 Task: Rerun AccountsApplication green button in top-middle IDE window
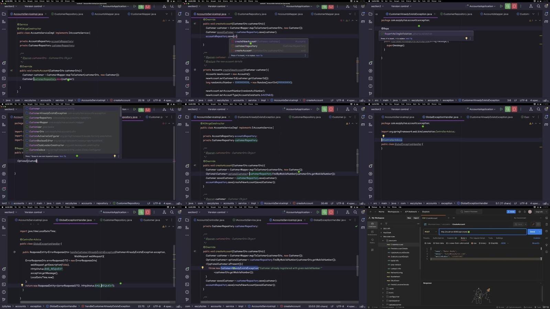tap(324, 6)
